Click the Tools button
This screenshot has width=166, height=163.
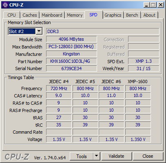(x=82, y=156)
